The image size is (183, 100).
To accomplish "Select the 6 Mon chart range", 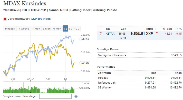I will click(x=57, y=29).
